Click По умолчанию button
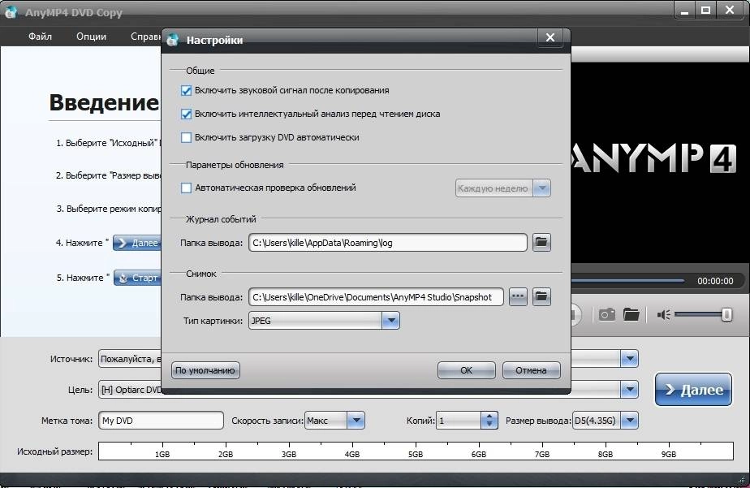This screenshot has width=750, height=488. [x=205, y=370]
